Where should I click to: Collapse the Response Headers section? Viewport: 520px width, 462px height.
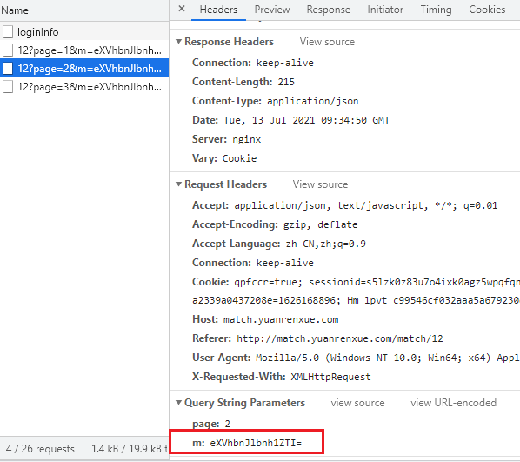pyautogui.click(x=179, y=42)
